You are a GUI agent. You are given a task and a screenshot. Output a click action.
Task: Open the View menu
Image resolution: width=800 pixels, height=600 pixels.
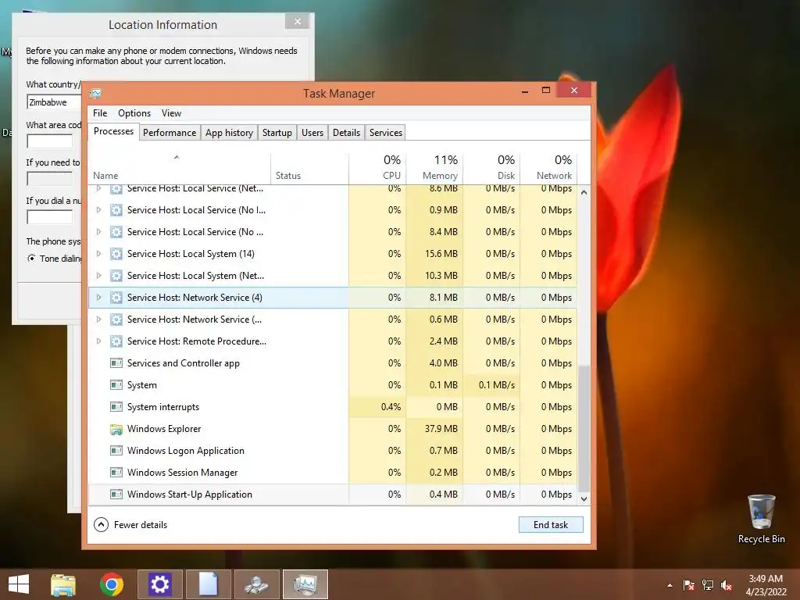click(x=171, y=113)
